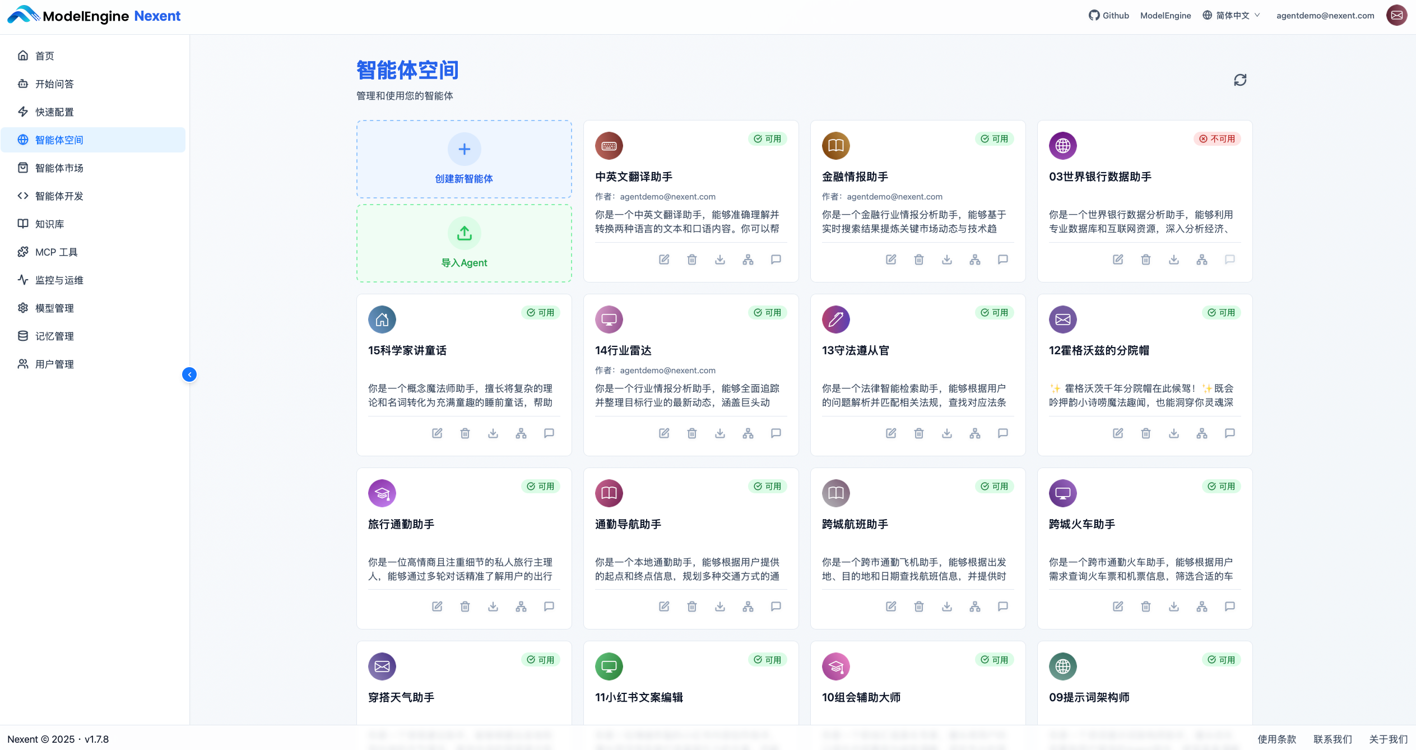Open the 简体中文 language dropdown
The image size is (1416, 750).
point(1231,15)
